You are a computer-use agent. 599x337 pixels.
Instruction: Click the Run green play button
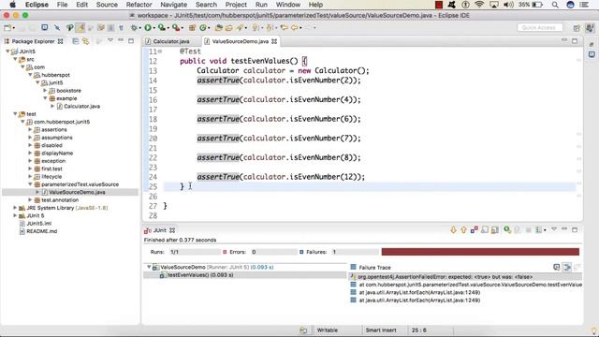148,27
